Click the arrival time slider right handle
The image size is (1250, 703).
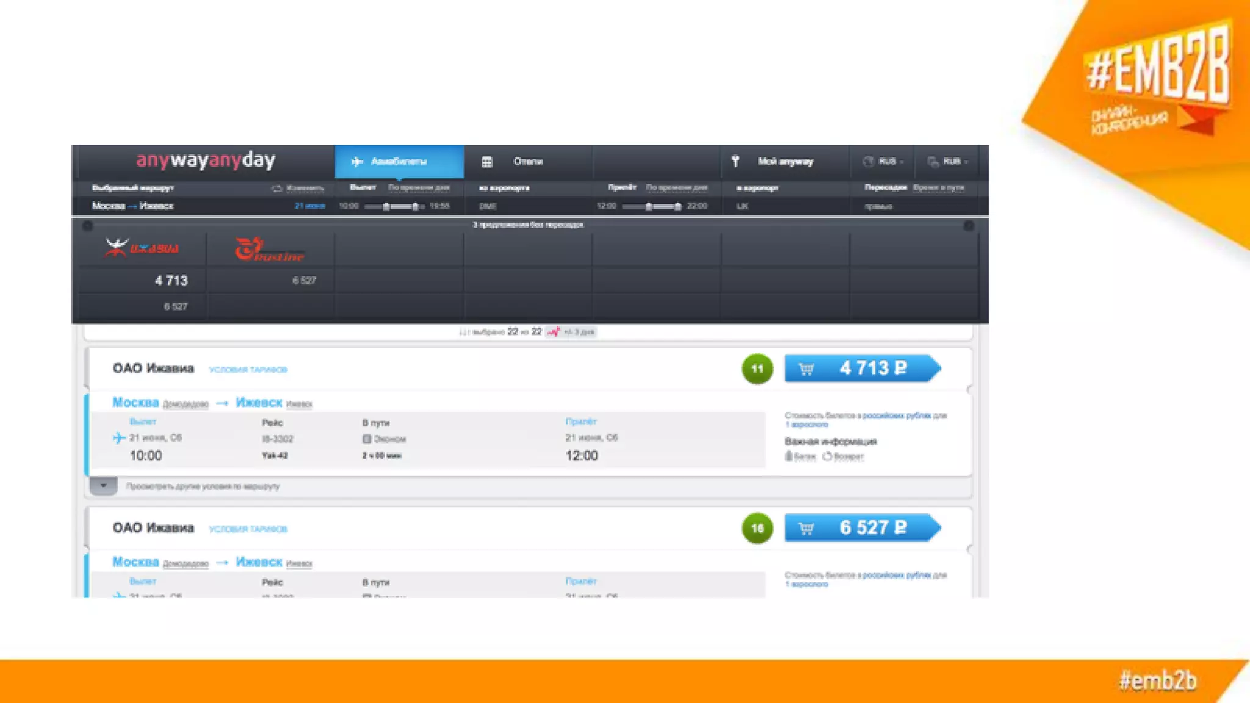(677, 206)
